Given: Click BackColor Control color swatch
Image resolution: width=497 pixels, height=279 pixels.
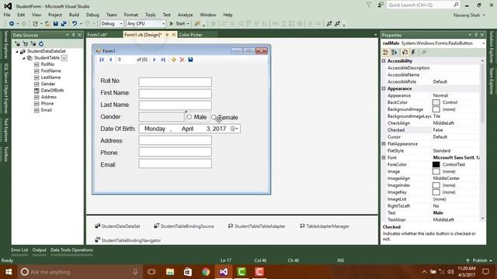Looking at the screenshot, I should [x=436, y=102].
